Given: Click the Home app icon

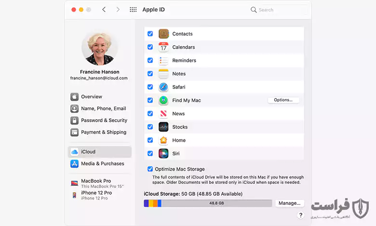Looking at the screenshot, I should click(x=163, y=140).
